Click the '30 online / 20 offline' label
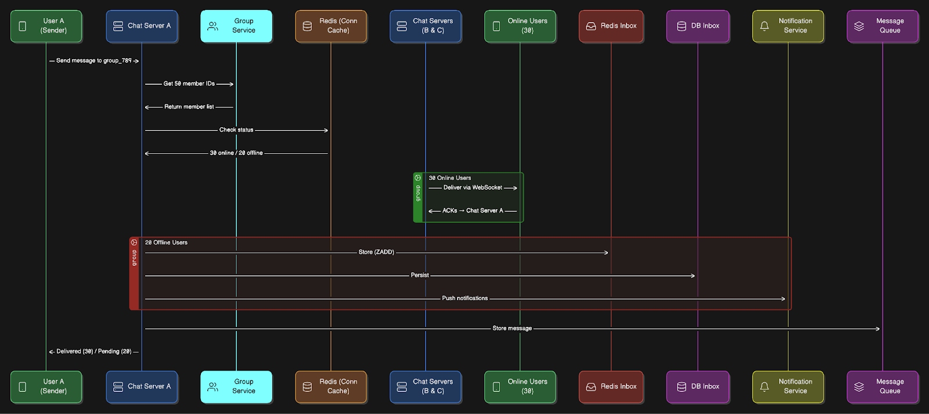This screenshot has height=414, width=929. coord(236,153)
